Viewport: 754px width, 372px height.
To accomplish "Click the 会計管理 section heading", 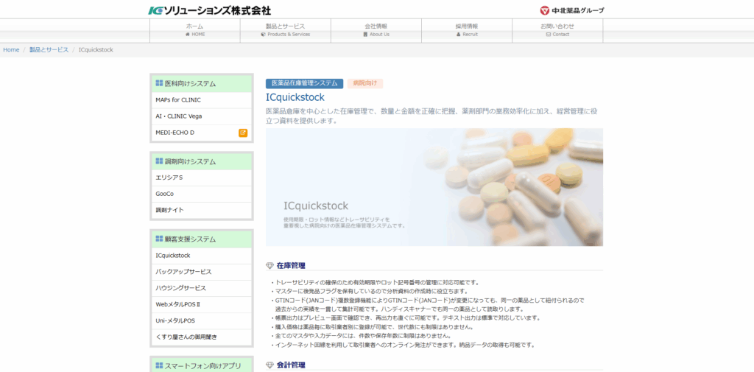I will 290,365.
